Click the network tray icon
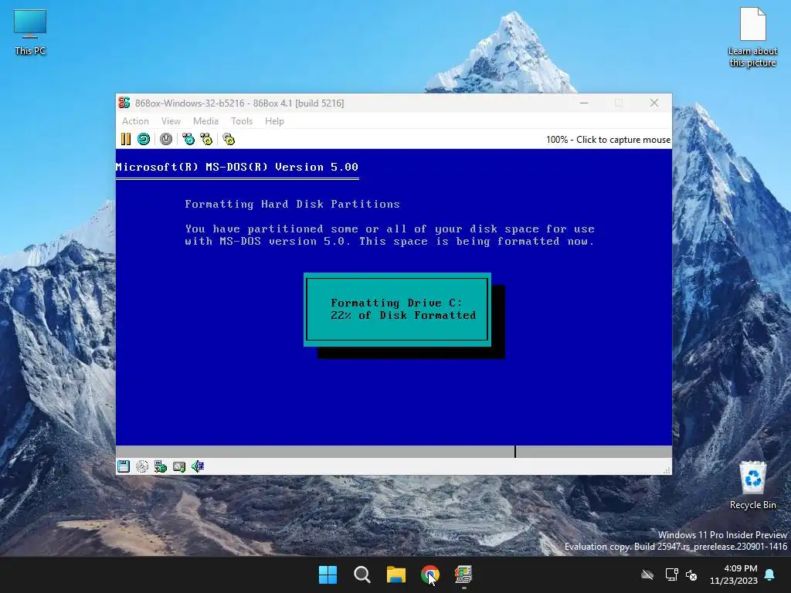 (671, 574)
